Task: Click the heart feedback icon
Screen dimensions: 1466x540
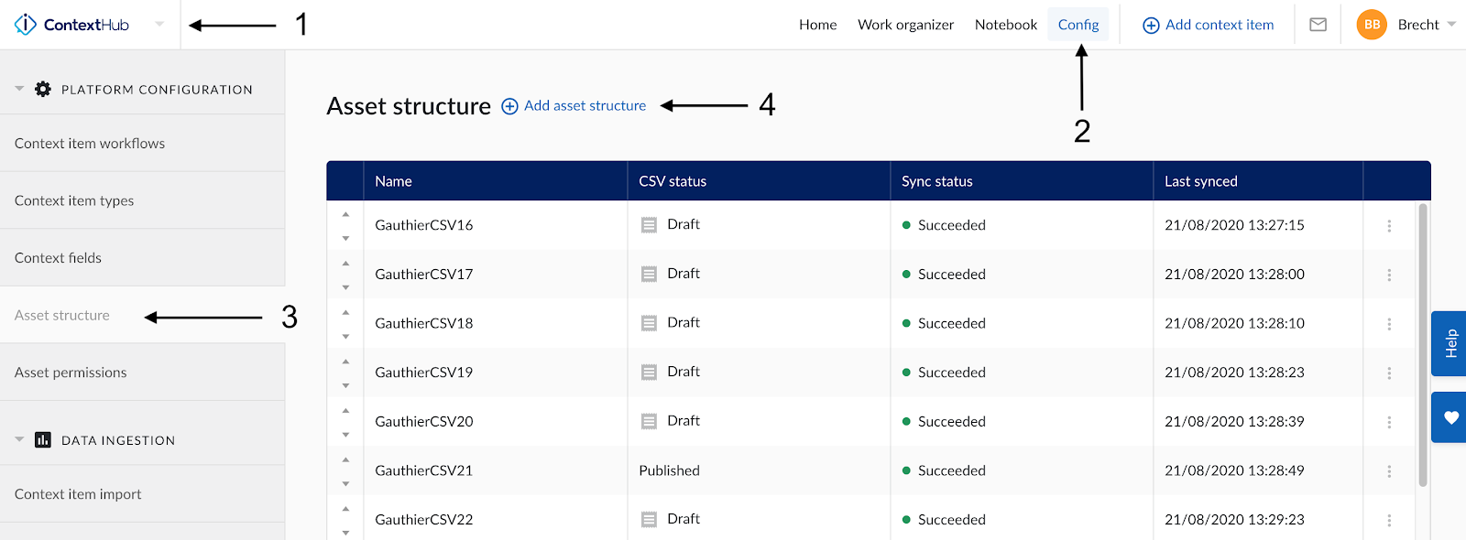Action: point(1450,417)
